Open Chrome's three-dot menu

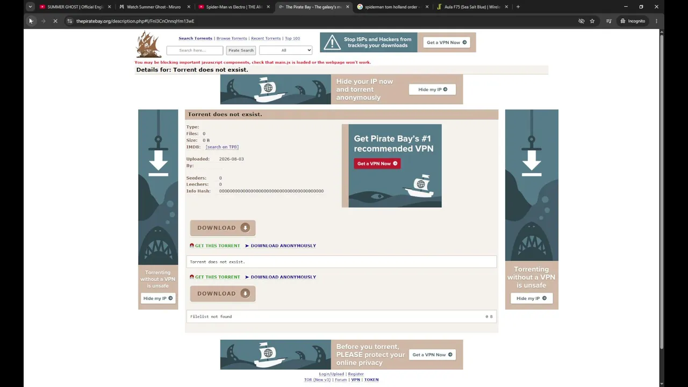click(656, 21)
